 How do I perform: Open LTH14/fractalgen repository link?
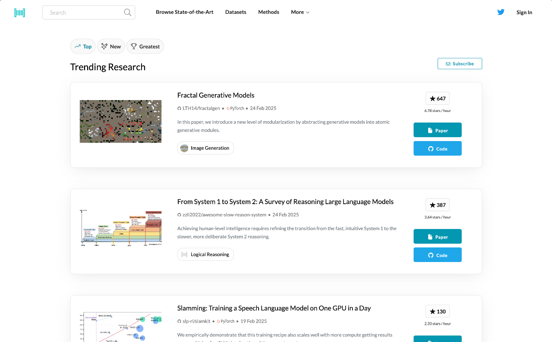[199, 108]
